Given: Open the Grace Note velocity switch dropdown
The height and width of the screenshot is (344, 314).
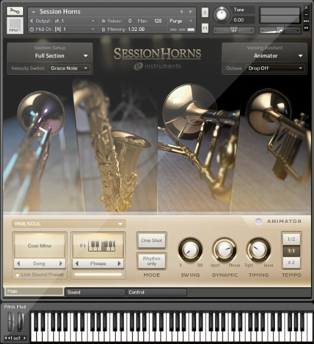Looking at the screenshot, I should [69, 68].
